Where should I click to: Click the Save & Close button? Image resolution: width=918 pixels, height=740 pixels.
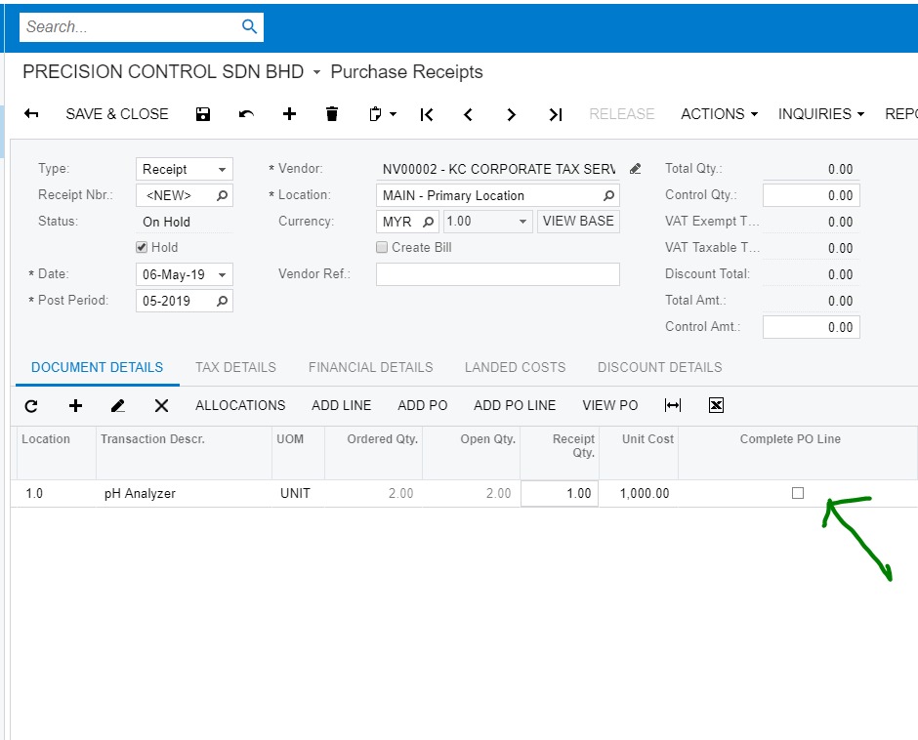(116, 114)
